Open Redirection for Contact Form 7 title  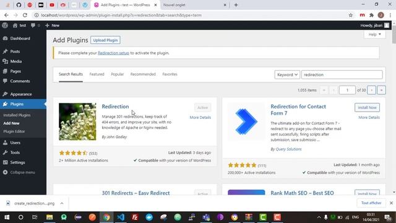[x=298, y=110]
